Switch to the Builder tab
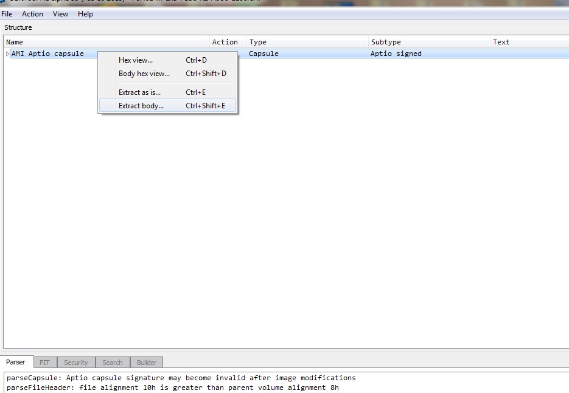Screen dimensions: 569x393 coord(147,363)
